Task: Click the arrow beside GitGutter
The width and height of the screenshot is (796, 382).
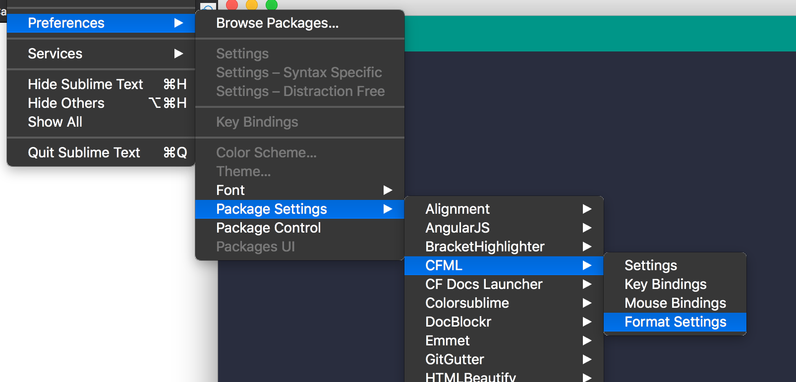Action: pyautogui.click(x=587, y=360)
